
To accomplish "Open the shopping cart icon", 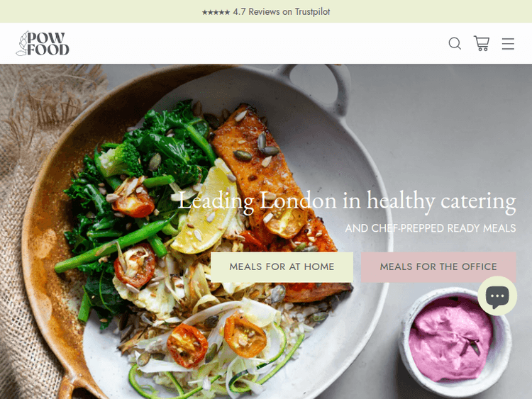I will pyautogui.click(x=482, y=43).
